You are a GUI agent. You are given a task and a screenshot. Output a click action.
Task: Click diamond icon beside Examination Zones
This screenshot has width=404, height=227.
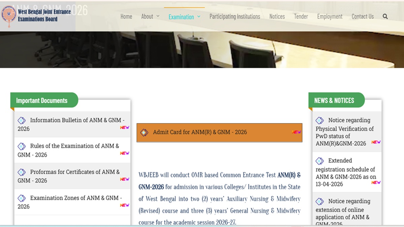coord(22,198)
